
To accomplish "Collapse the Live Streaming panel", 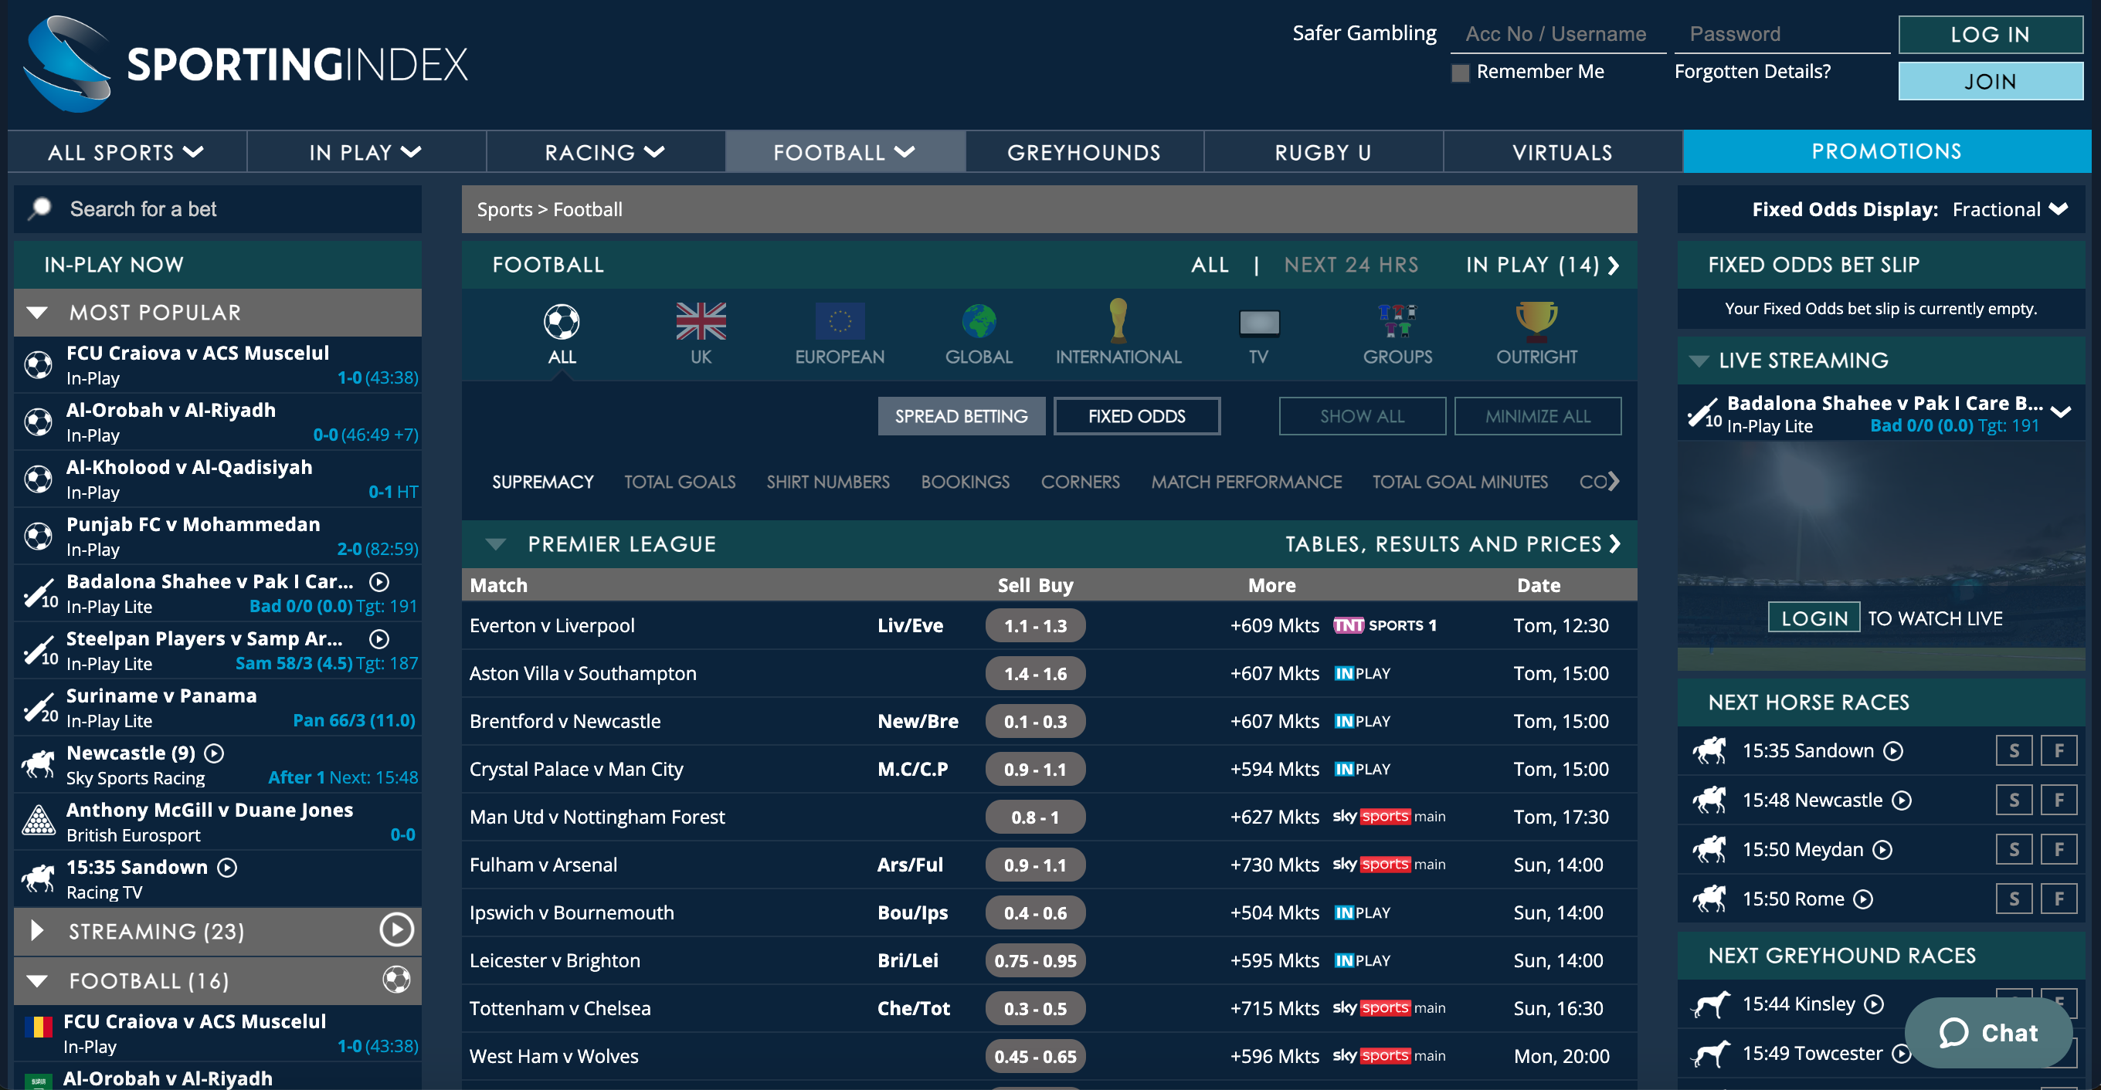I will 1699,361.
